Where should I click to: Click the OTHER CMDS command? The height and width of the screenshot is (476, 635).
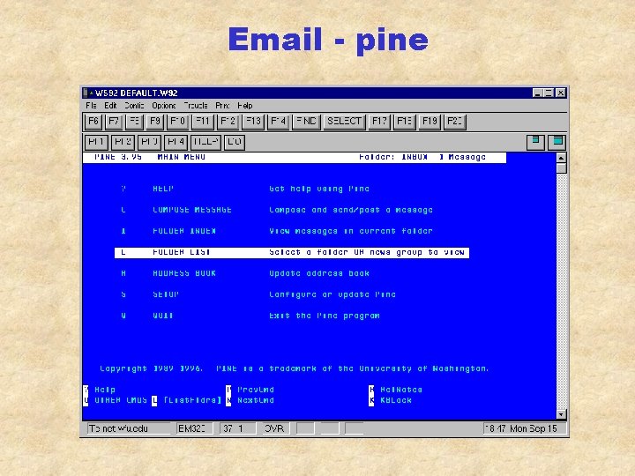coord(121,400)
